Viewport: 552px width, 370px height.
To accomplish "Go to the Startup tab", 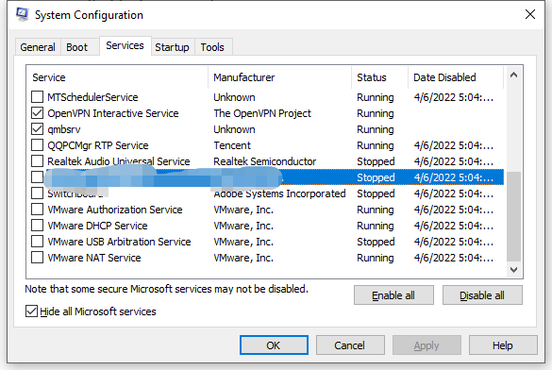I will click(172, 47).
